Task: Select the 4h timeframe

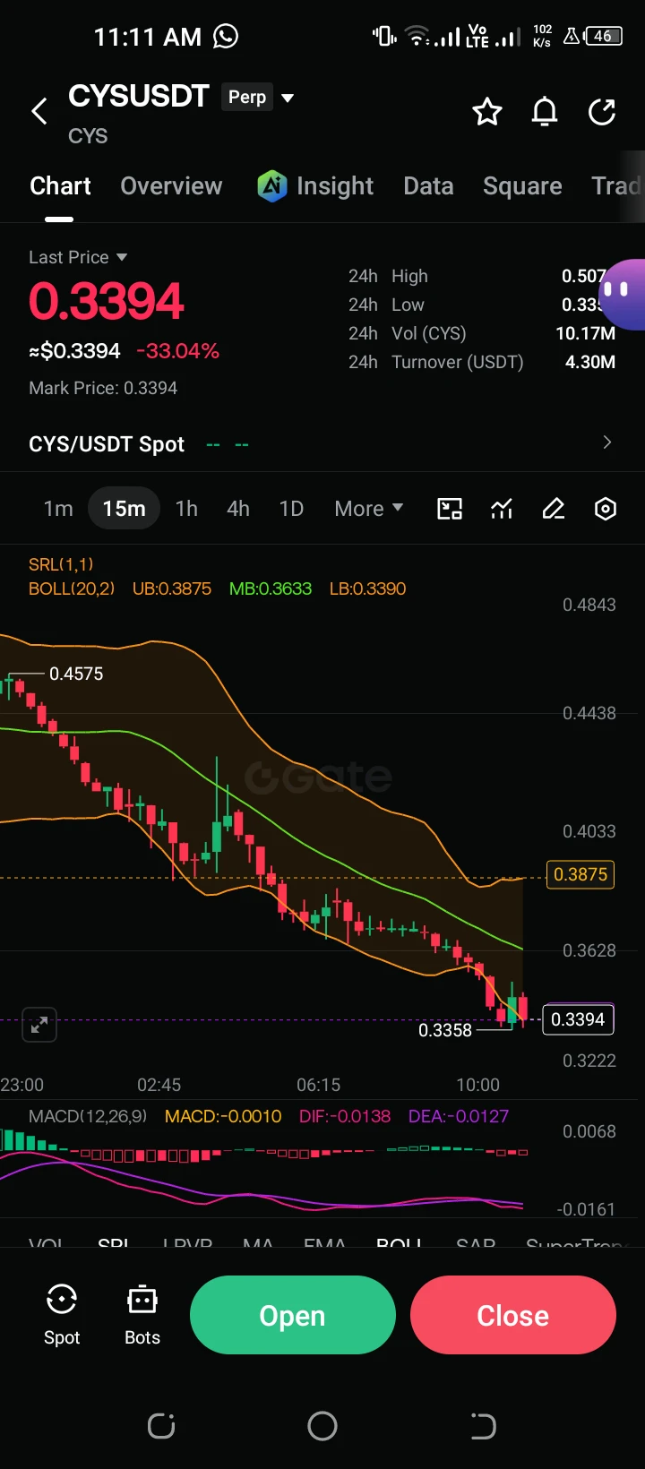Action: 238,509
